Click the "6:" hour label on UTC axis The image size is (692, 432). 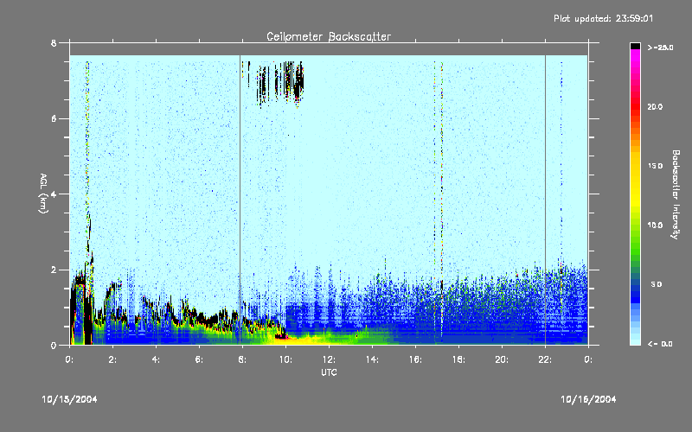pos(199,359)
